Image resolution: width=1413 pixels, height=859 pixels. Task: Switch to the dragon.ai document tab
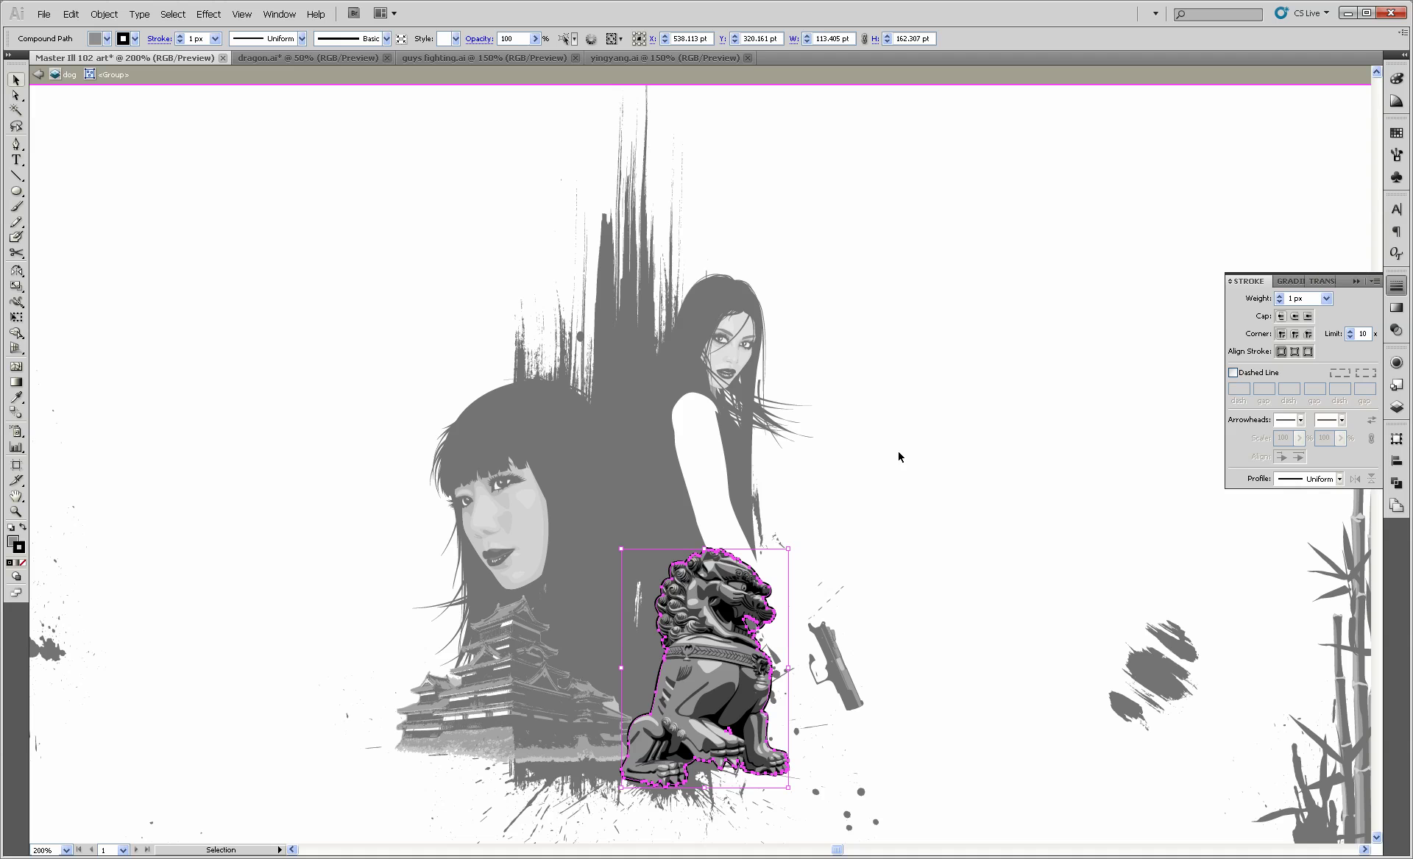308,57
